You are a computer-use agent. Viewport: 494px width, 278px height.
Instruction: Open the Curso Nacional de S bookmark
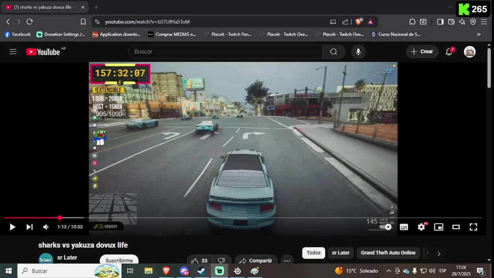[x=395, y=34]
